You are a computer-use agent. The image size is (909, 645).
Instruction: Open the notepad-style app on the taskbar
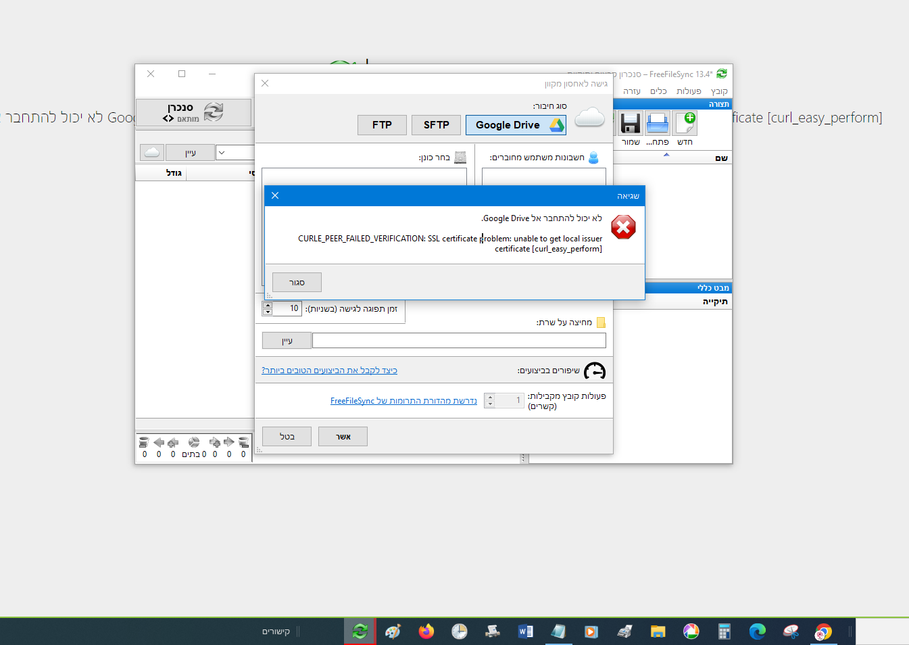559,631
